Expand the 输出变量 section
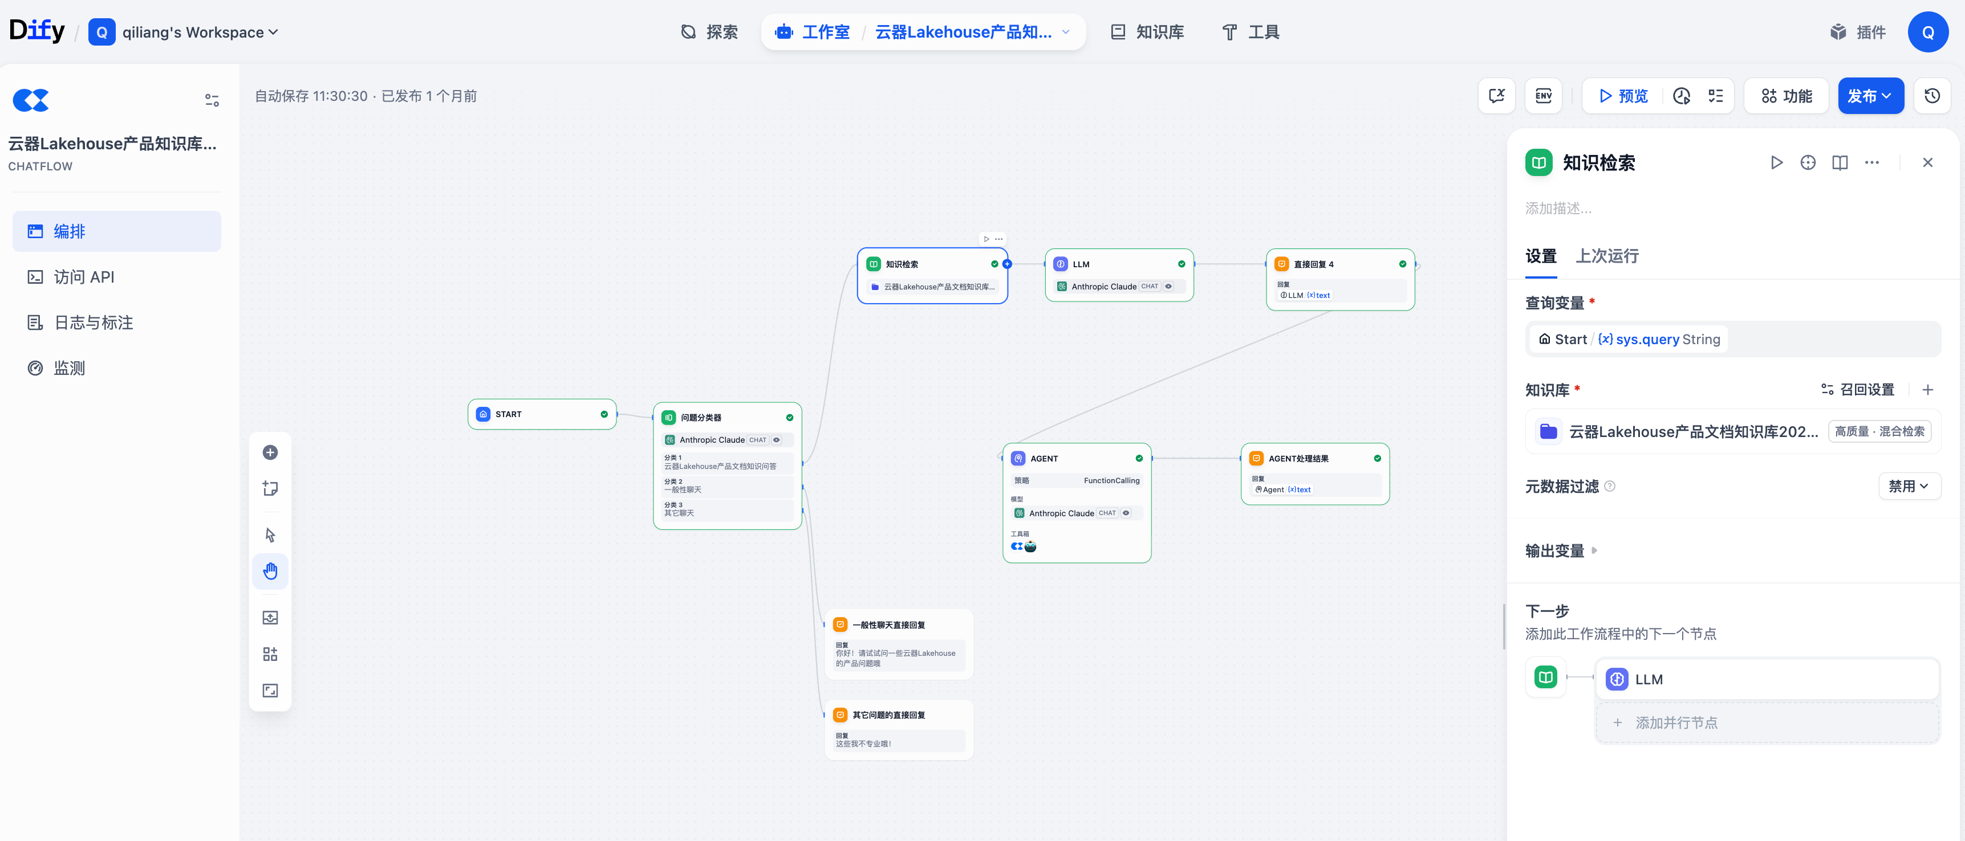1965x841 pixels. point(1561,550)
